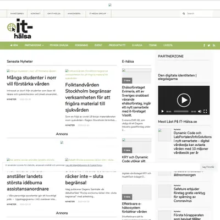Click E-hälsa tag on Effektivare article image
The image size is (220, 220).
click(127, 197)
